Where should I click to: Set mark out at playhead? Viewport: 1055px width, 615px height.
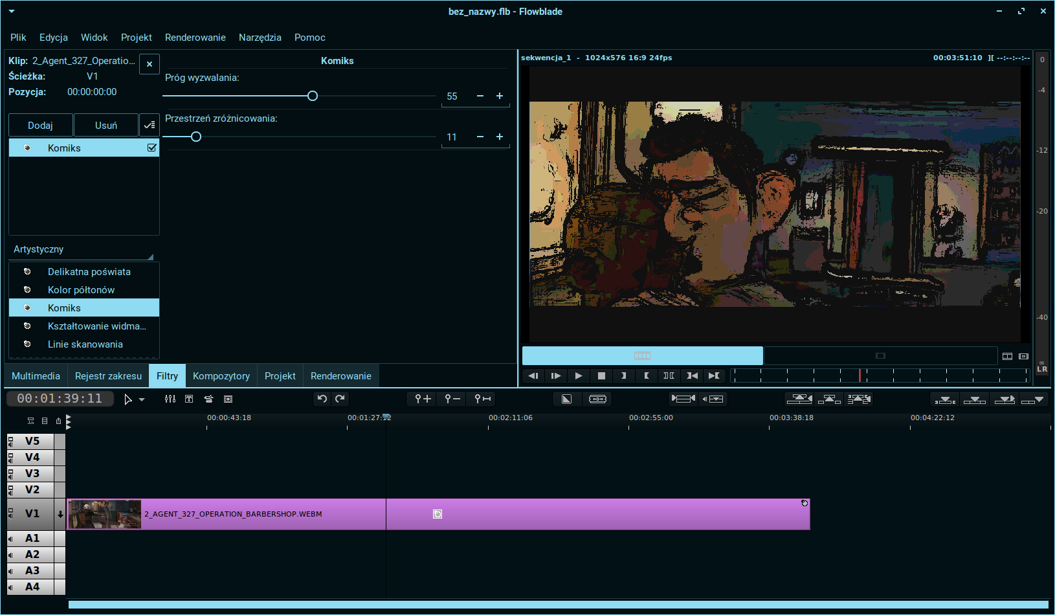(647, 375)
